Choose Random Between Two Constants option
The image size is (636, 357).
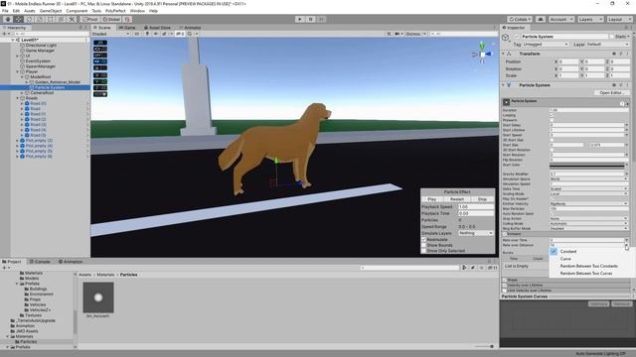click(590, 266)
